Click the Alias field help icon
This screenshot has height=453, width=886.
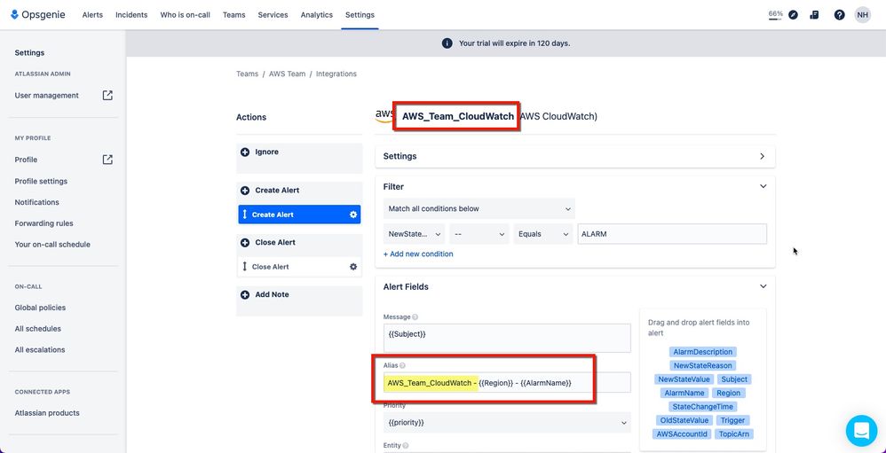402,365
